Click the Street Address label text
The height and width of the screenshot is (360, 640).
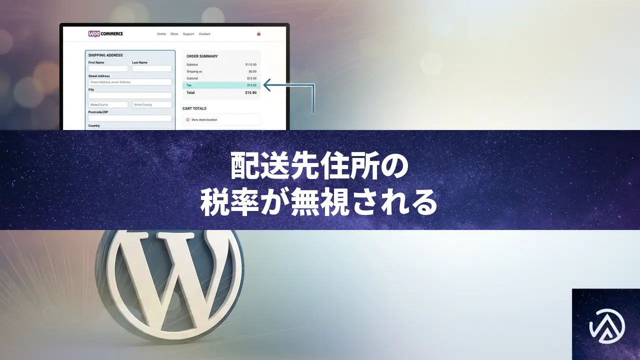tap(99, 76)
